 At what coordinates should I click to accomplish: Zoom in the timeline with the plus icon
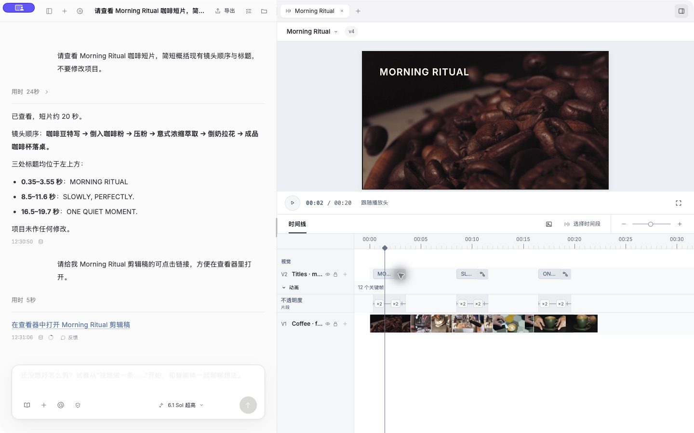(x=680, y=224)
